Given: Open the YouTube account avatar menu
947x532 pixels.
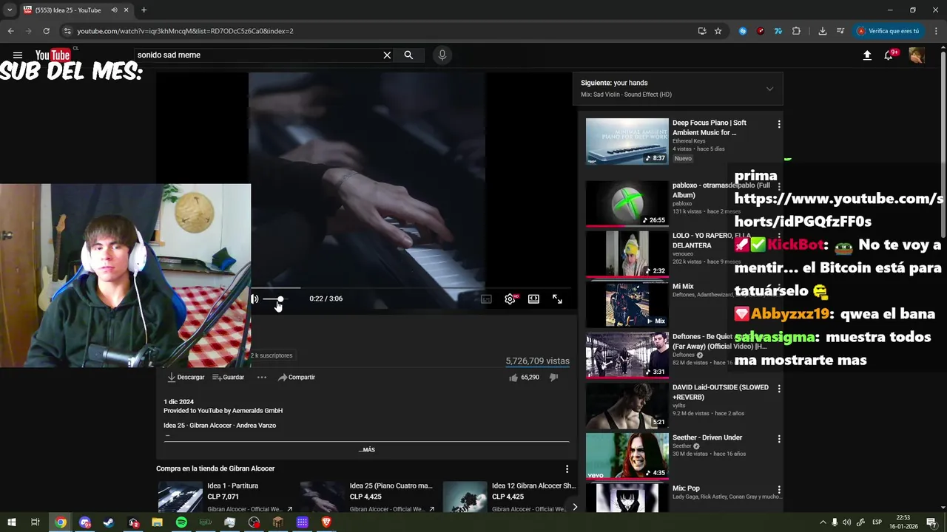Looking at the screenshot, I should [917, 55].
